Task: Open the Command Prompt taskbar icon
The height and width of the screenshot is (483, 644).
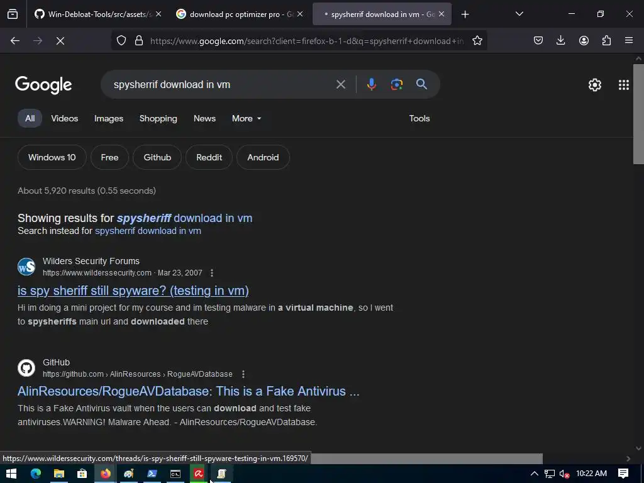Action: (x=175, y=474)
